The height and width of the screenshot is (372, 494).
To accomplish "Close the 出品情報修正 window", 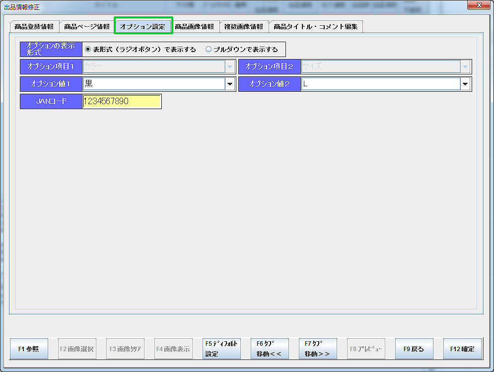I will tap(479, 5).
